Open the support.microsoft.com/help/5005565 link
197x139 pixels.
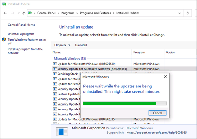(157, 133)
